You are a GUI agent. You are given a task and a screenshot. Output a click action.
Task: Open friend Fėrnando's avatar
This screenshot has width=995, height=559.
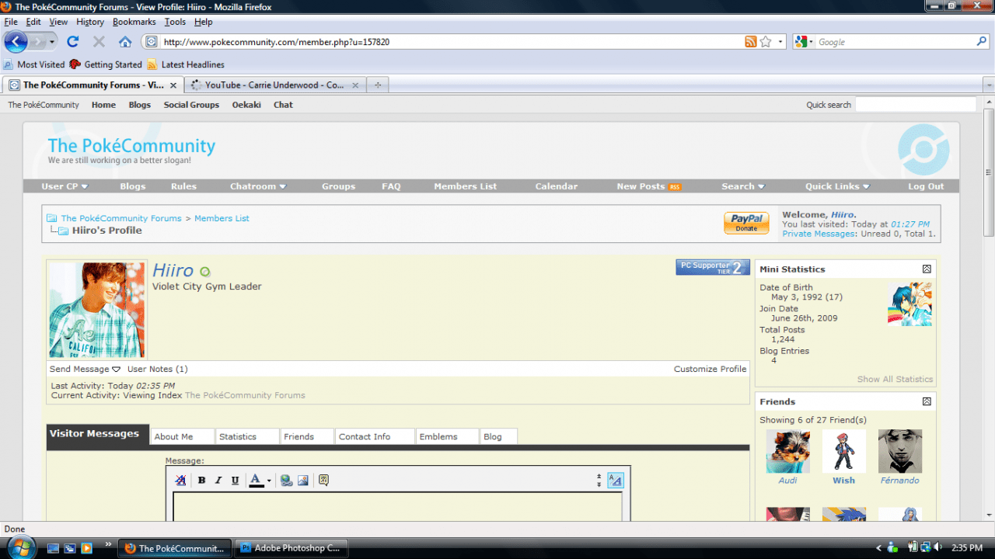(x=900, y=452)
